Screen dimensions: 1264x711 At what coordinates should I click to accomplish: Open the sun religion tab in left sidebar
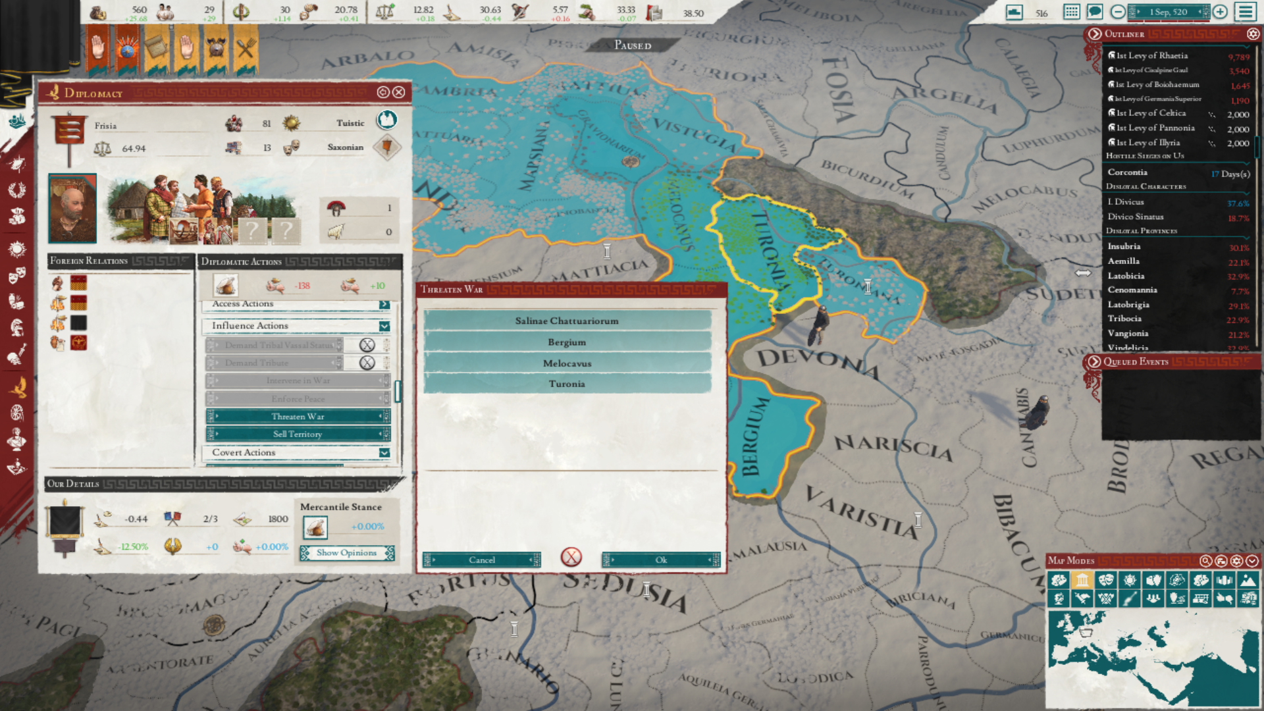16,249
